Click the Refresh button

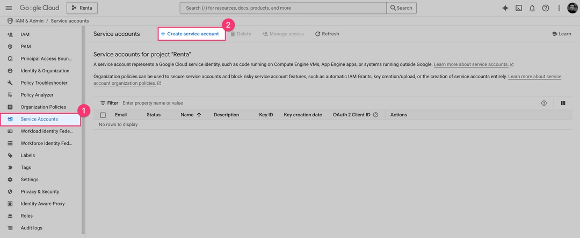click(327, 34)
